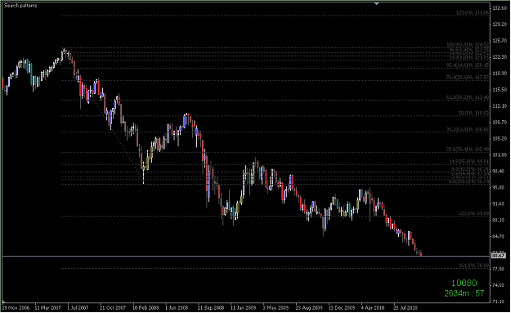Click the 108.70 price scale value
511x313 pixels.
pyautogui.click(x=500, y=122)
